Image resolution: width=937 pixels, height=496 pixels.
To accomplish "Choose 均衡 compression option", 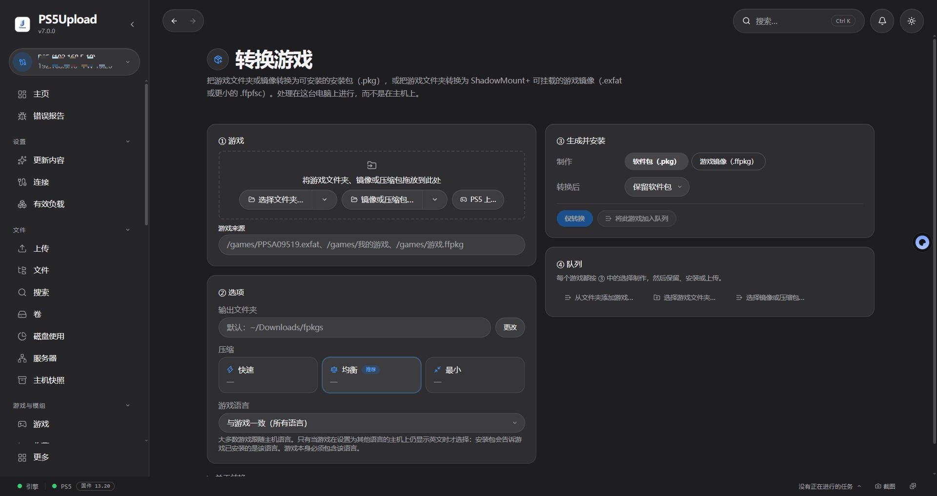I will click(371, 375).
